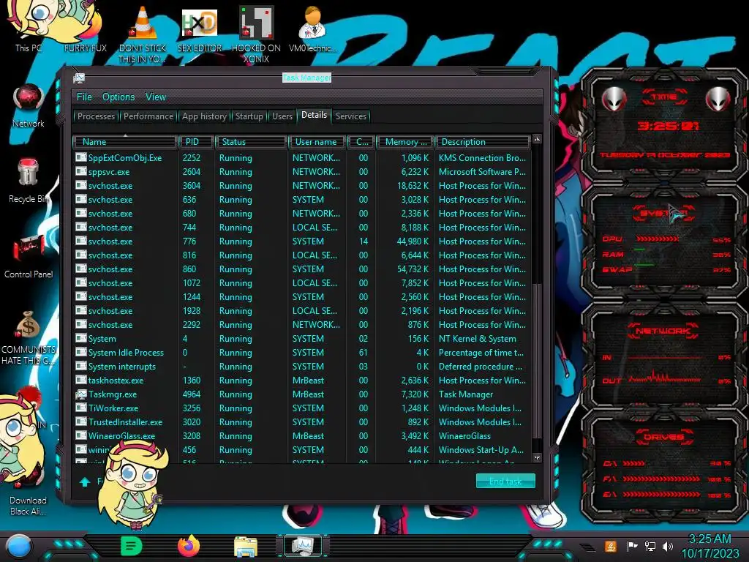Screen dimensions: 749x562
Task: Launch Firefox from the taskbar
Action: point(189,546)
